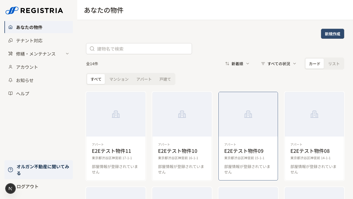Click the book icon beside ヘルプ
Viewport: 353px width, 199px height.
10,93
